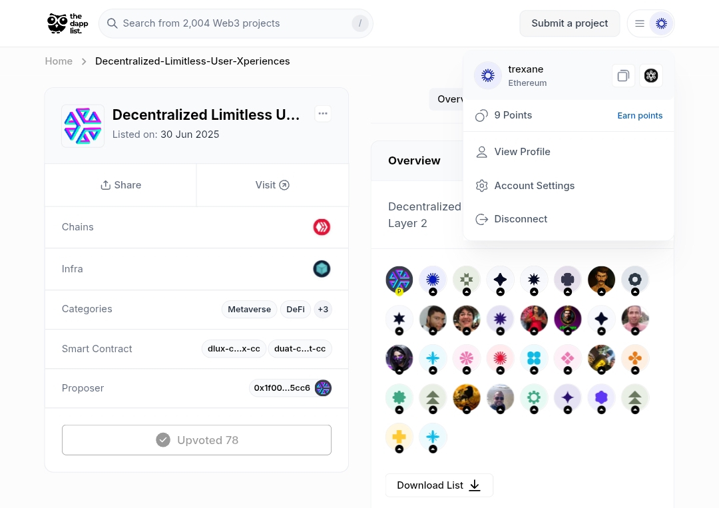
Task: Click the proposer avatar beside the address
Action: (x=324, y=388)
